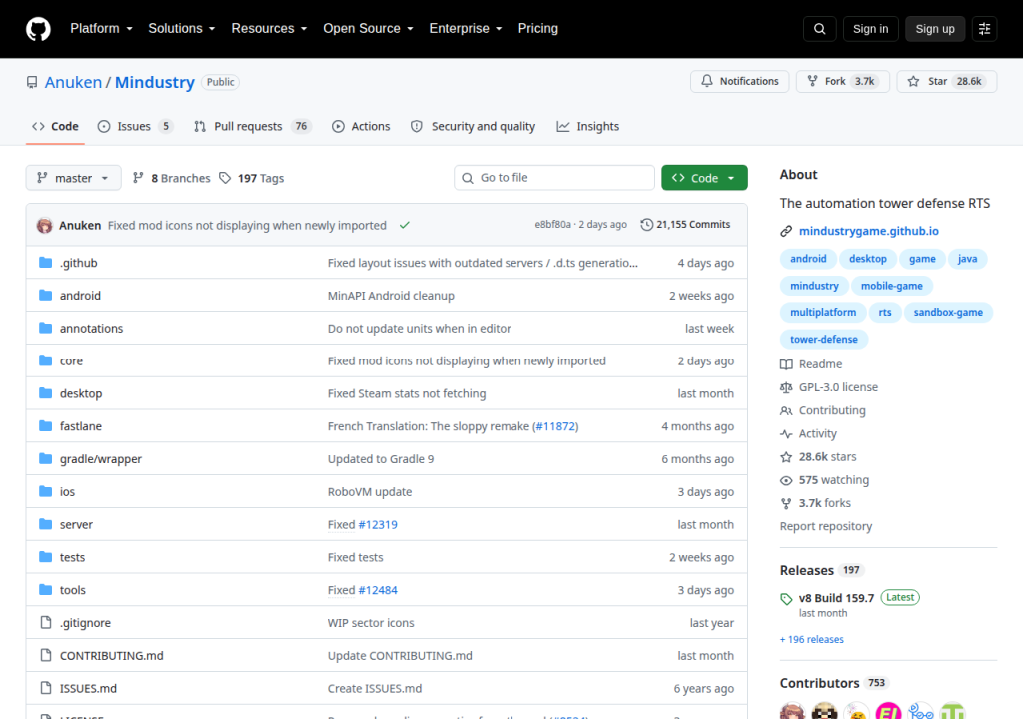Open the Anuken owner link
The image size is (1023, 719).
[x=73, y=82]
